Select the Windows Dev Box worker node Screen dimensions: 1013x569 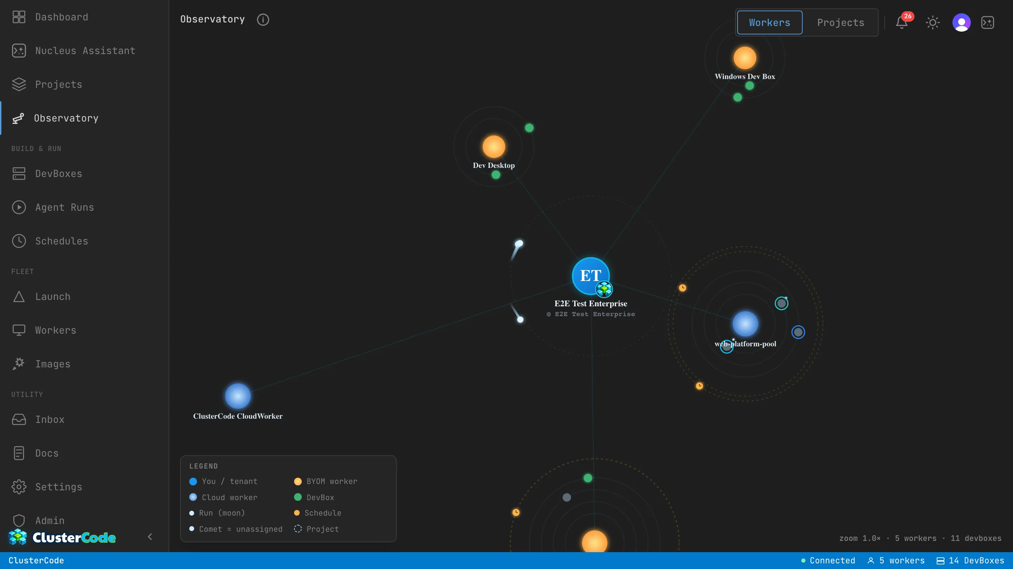point(745,58)
